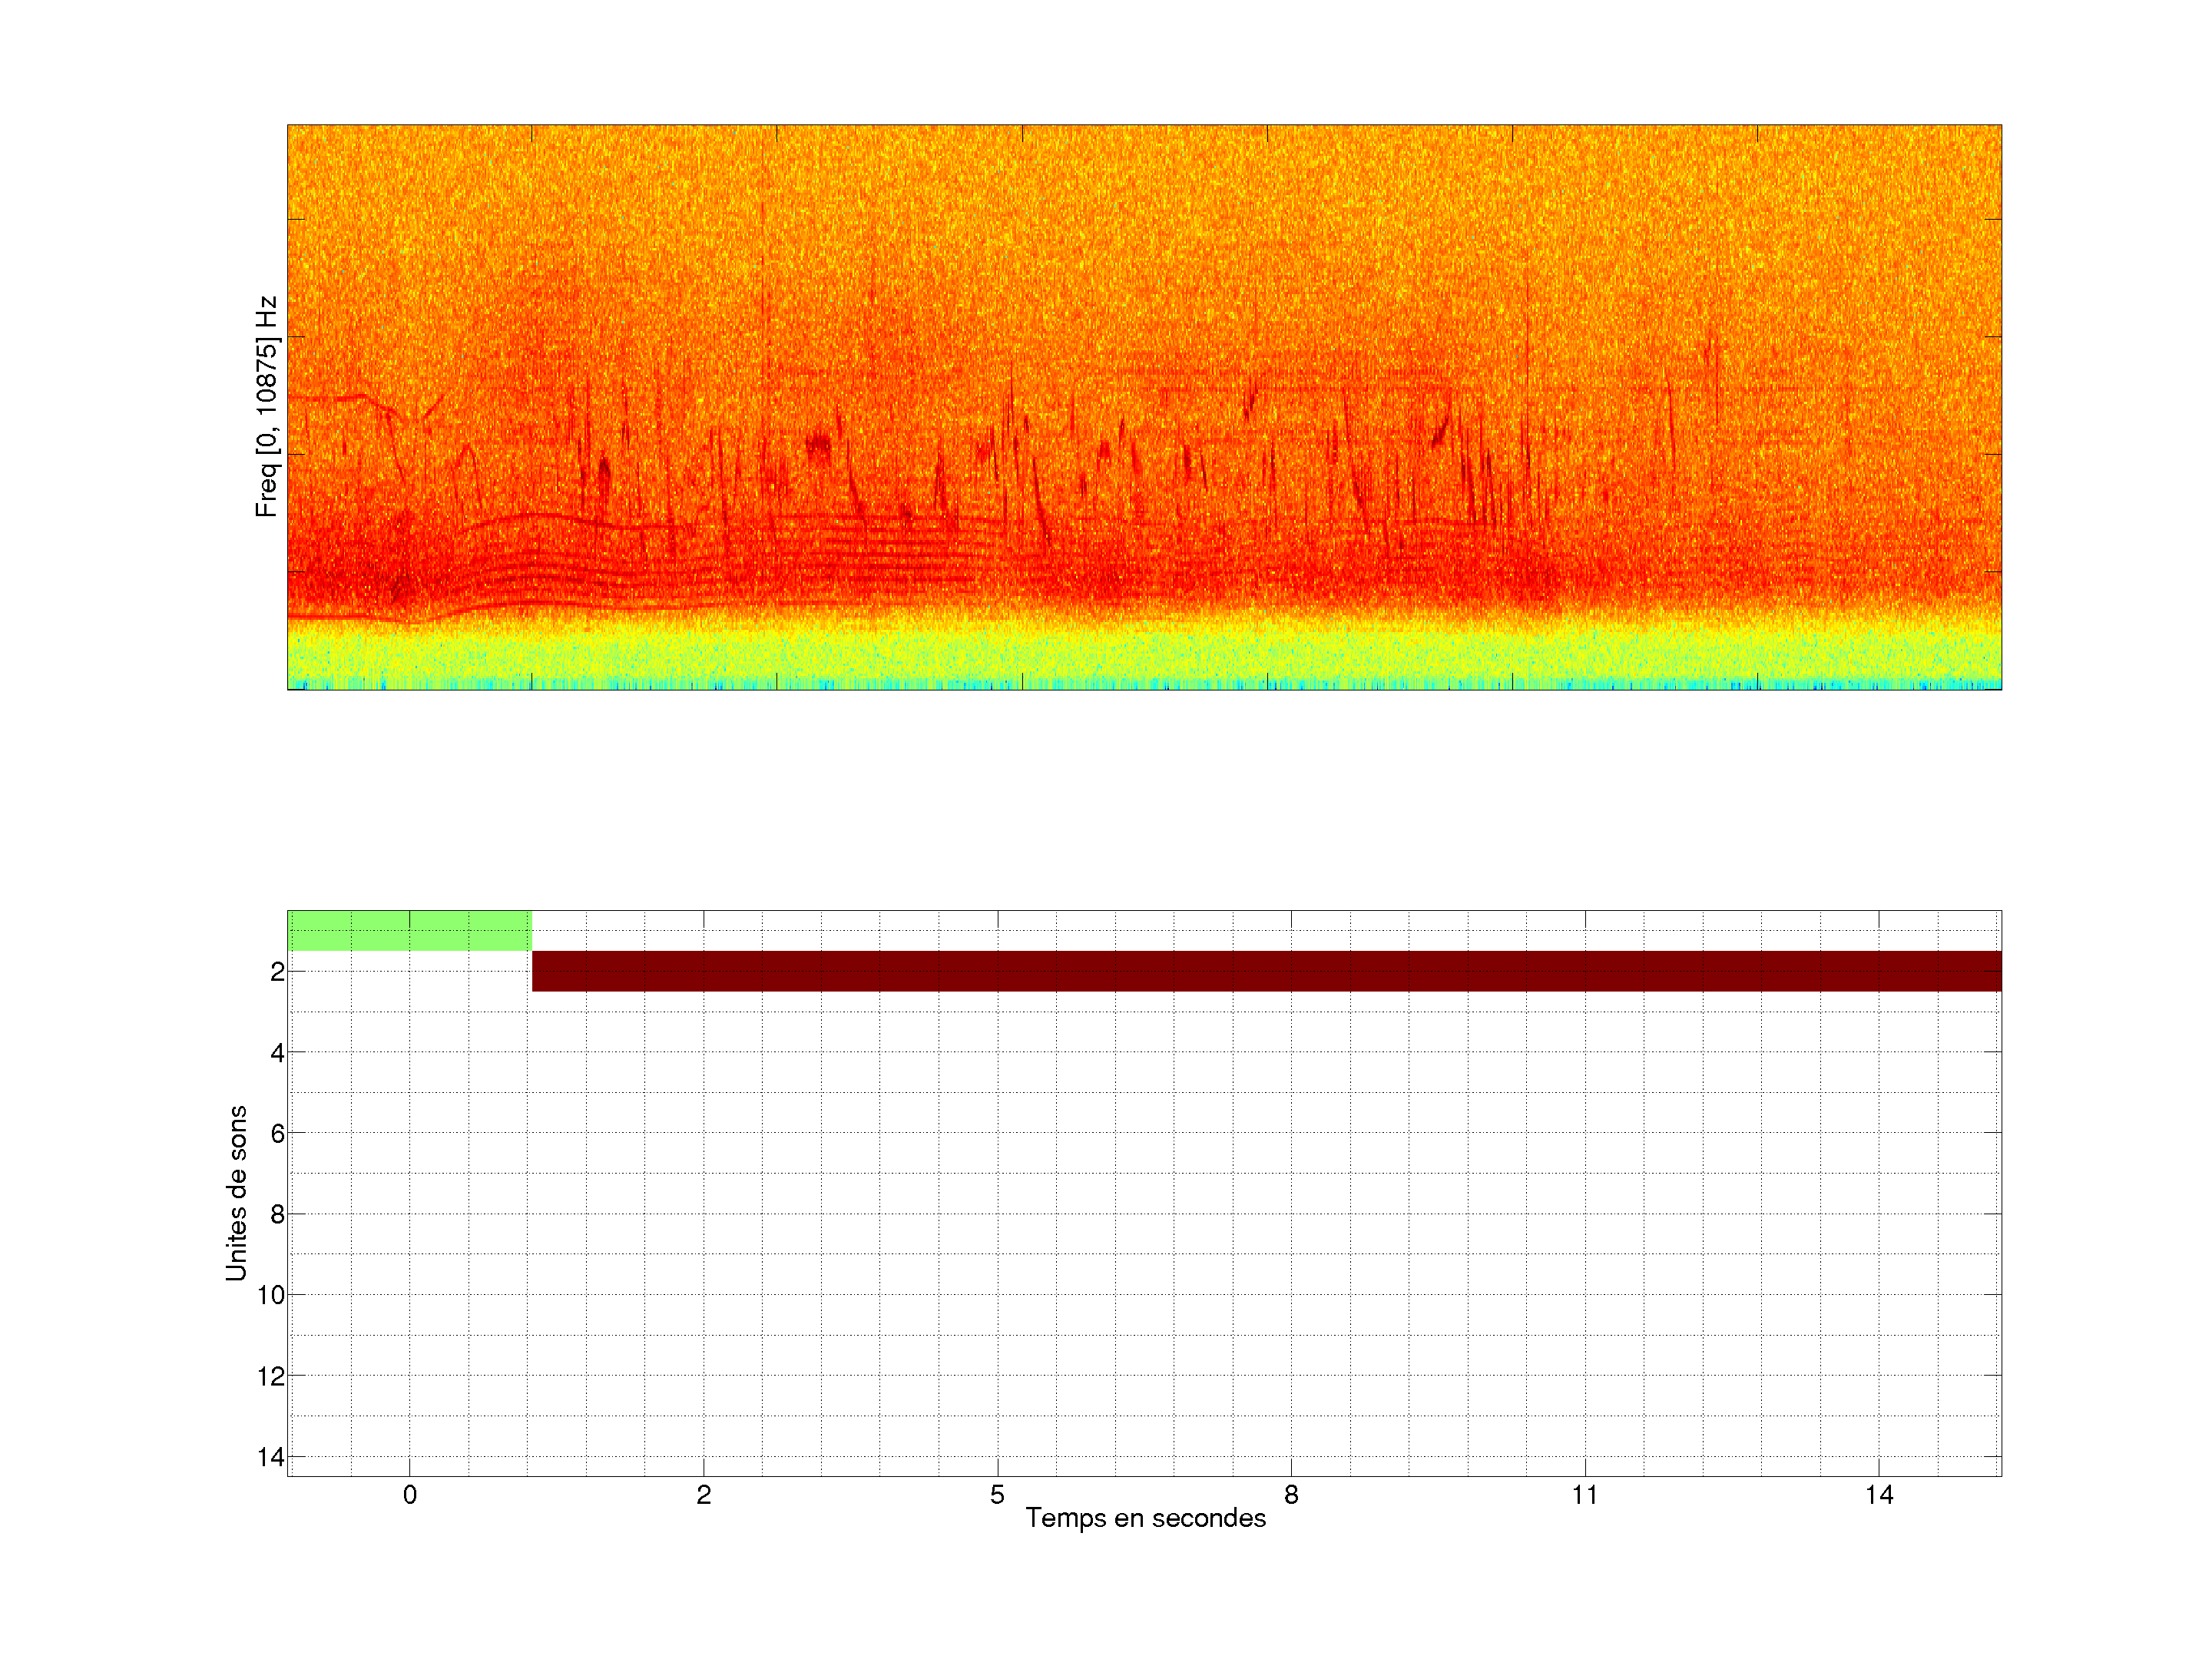Click the y-axis tick label 4
Viewport: 2212px width, 1659px height.
coord(277,1052)
